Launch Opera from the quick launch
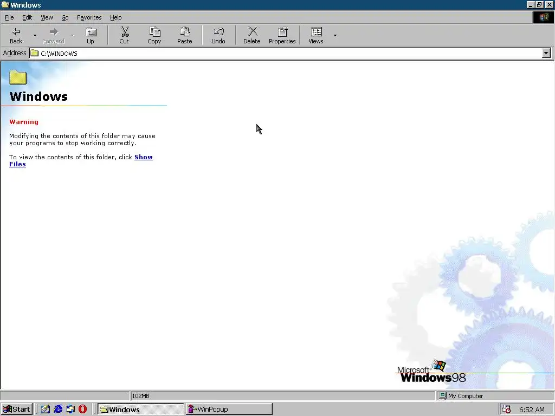Viewport: 555px width, 416px height. (82, 409)
